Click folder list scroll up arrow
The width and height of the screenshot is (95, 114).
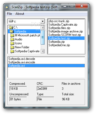(43, 28)
